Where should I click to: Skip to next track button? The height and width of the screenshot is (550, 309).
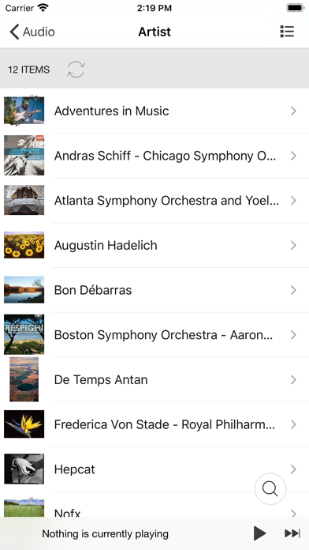pyautogui.click(x=292, y=533)
